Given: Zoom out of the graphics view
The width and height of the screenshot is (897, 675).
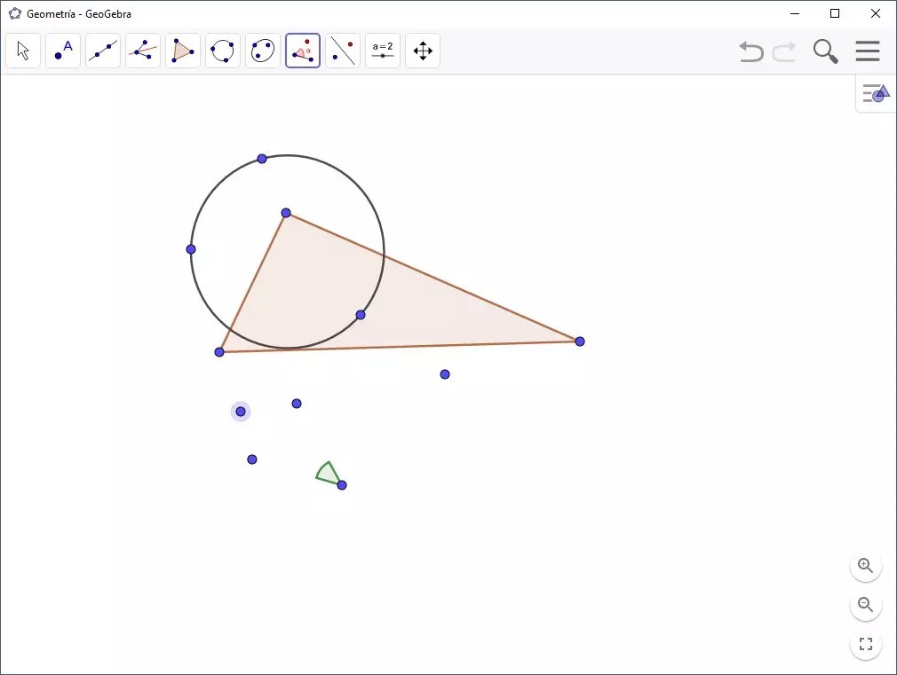Looking at the screenshot, I should click(x=866, y=605).
